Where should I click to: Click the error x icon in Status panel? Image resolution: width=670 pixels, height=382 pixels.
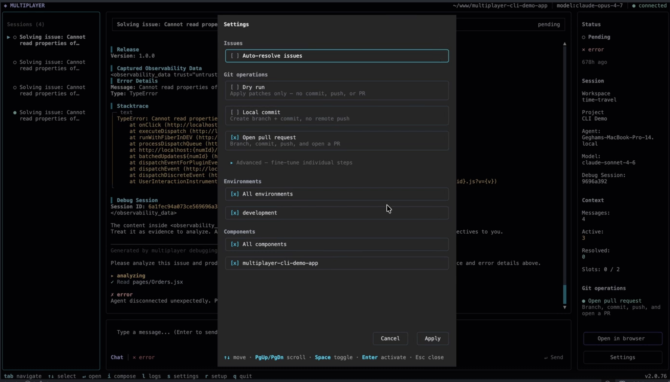tap(584, 49)
